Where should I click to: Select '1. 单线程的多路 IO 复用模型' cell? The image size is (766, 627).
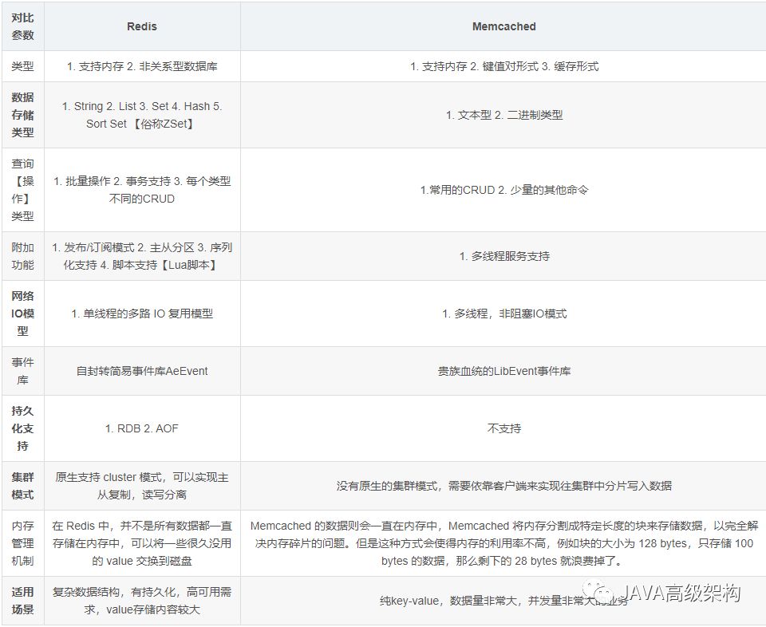pos(142,313)
